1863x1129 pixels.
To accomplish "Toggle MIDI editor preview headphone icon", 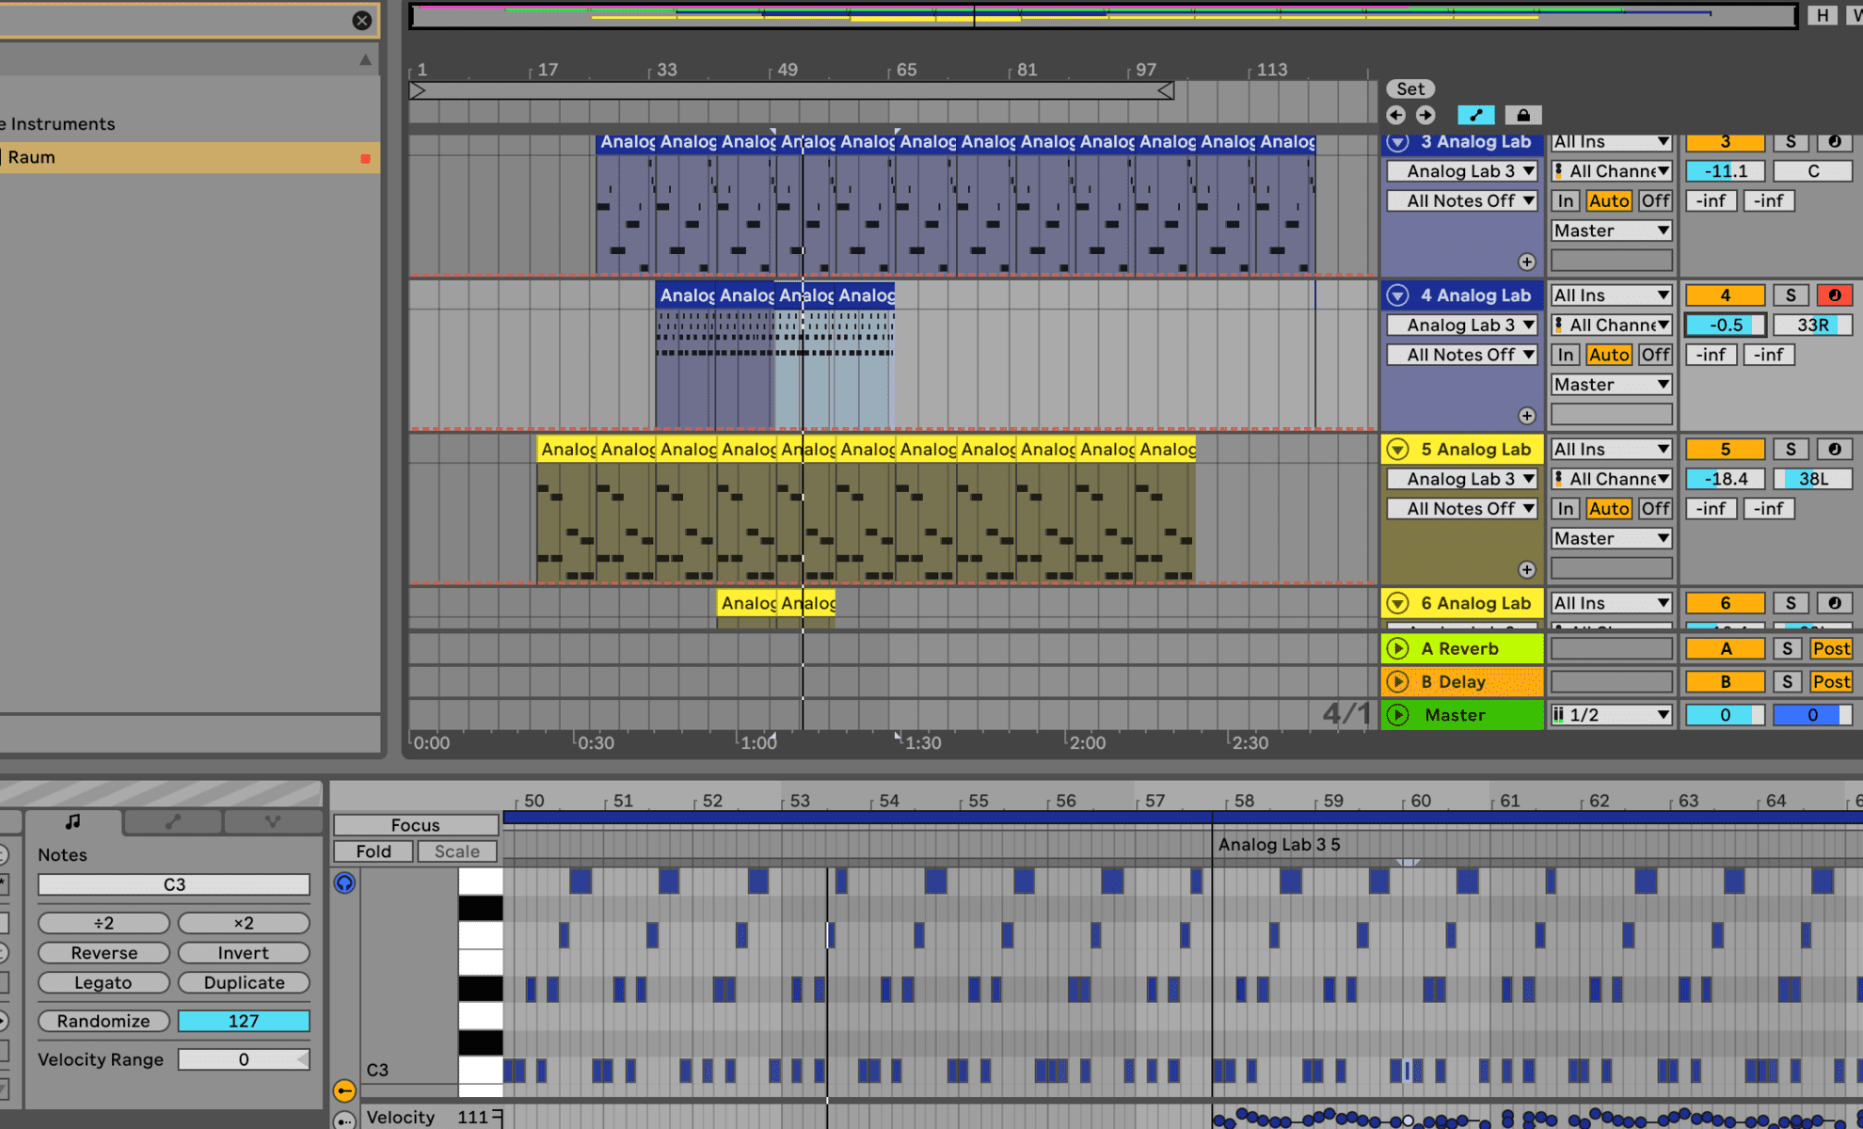I will pyautogui.click(x=344, y=883).
